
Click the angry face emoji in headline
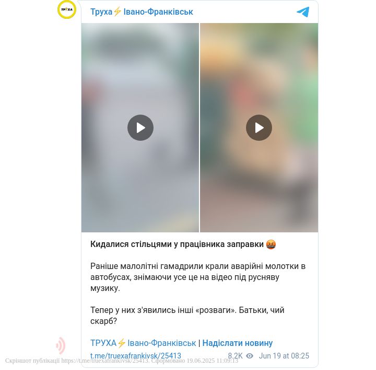click(271, 244)
